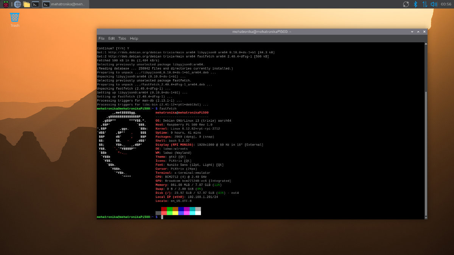Image resolution: width=454 pixels, height=255 pixels.
Task: Click the 'OS: Debian GNU/Linux 13 (trixie)' line
Action: coord(193,121)
